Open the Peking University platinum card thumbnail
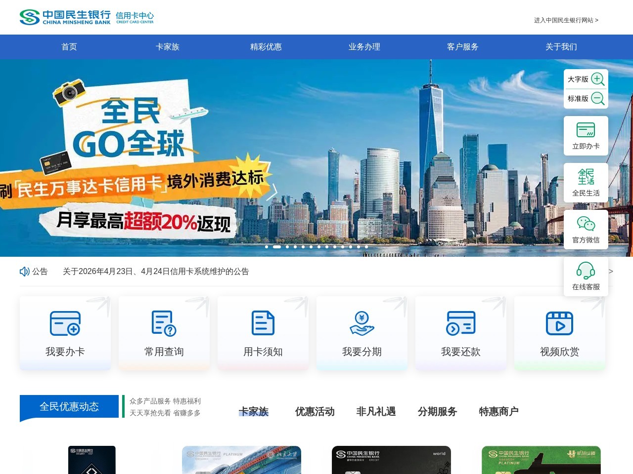 coord(241,460)
